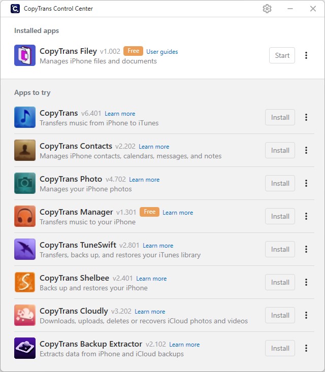Click the CopyTrans Contacts app icon

tap(25, 150)
